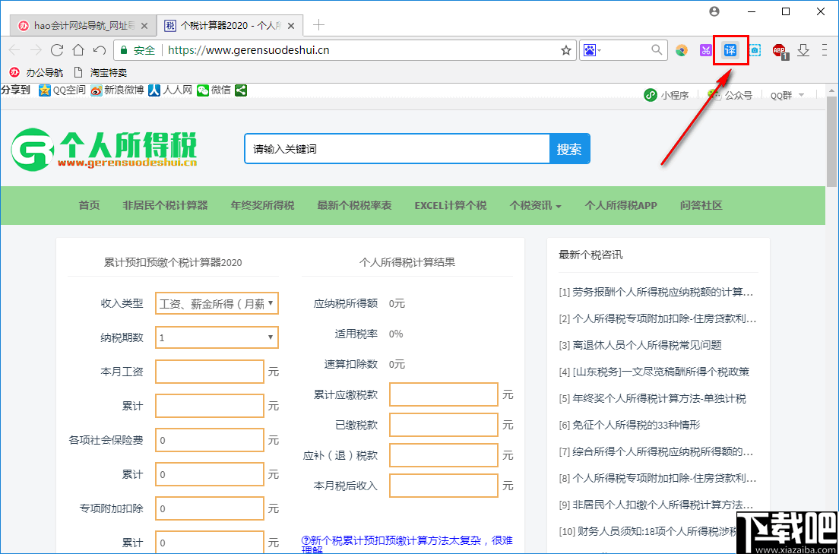Toggle the bookmark star in address bar
Image resolution: width=839 pixels, height=554 pixels.
click(565, 49)
